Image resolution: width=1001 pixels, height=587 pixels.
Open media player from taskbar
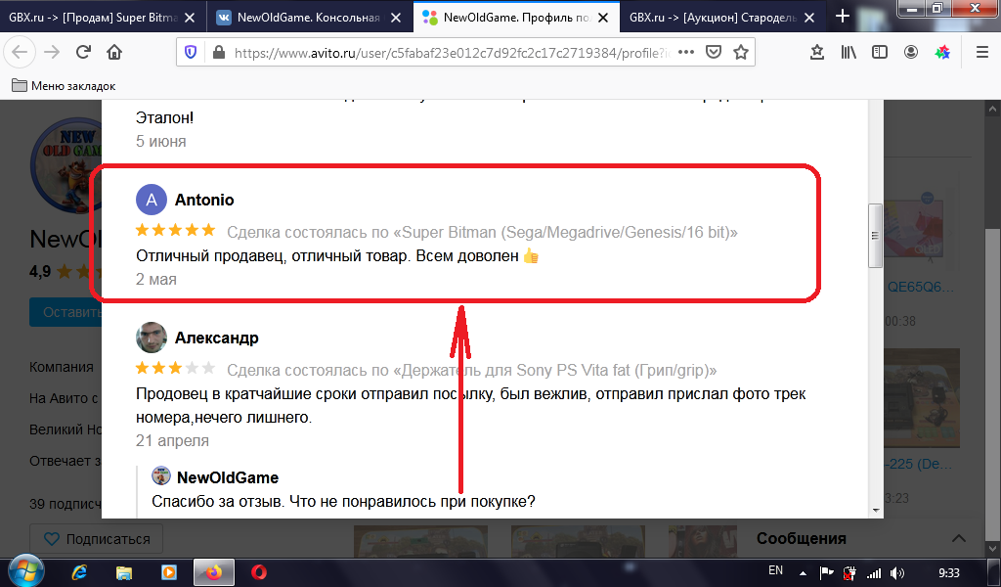point(168,572)
